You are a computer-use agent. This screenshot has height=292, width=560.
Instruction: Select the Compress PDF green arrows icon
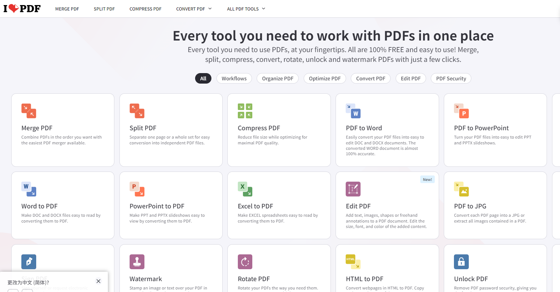(245, 111)
